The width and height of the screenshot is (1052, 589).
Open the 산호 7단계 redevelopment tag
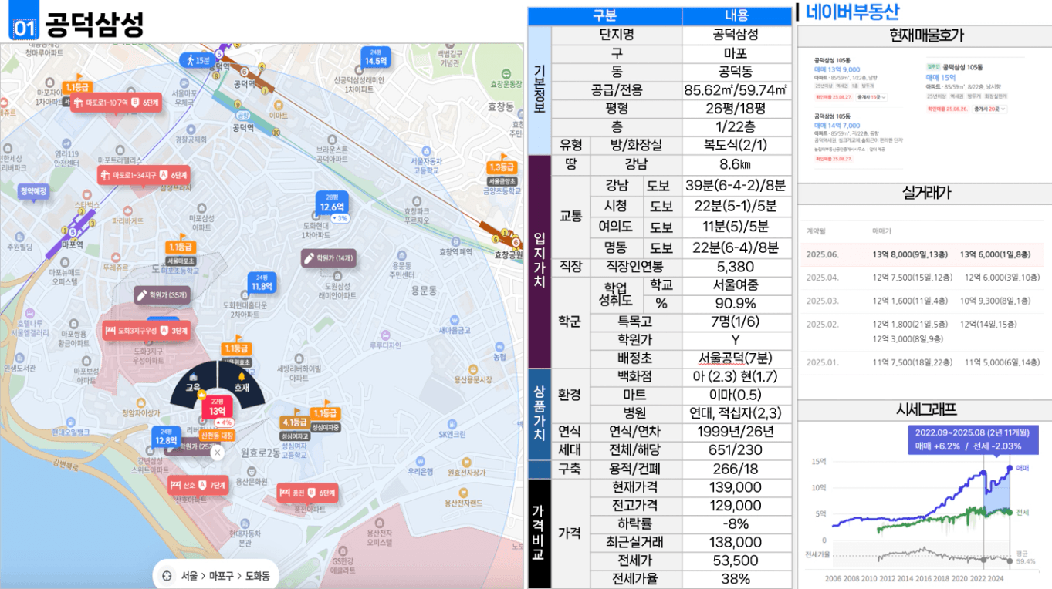coord(199,485)
